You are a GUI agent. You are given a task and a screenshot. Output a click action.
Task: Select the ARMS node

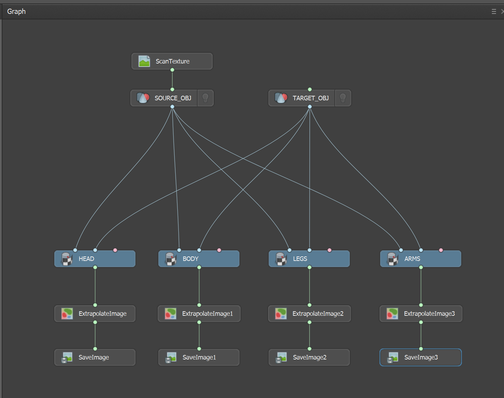pyautogui.click(x=421, y=259)
